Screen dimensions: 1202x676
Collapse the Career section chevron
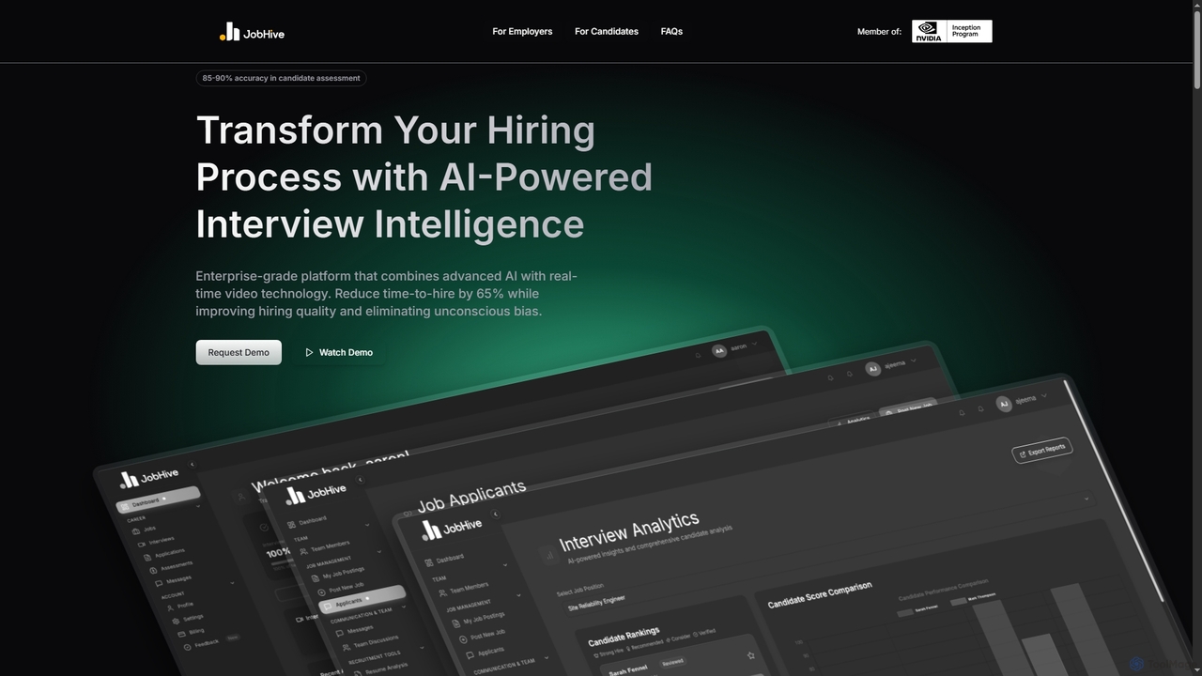tap(198, 507)
